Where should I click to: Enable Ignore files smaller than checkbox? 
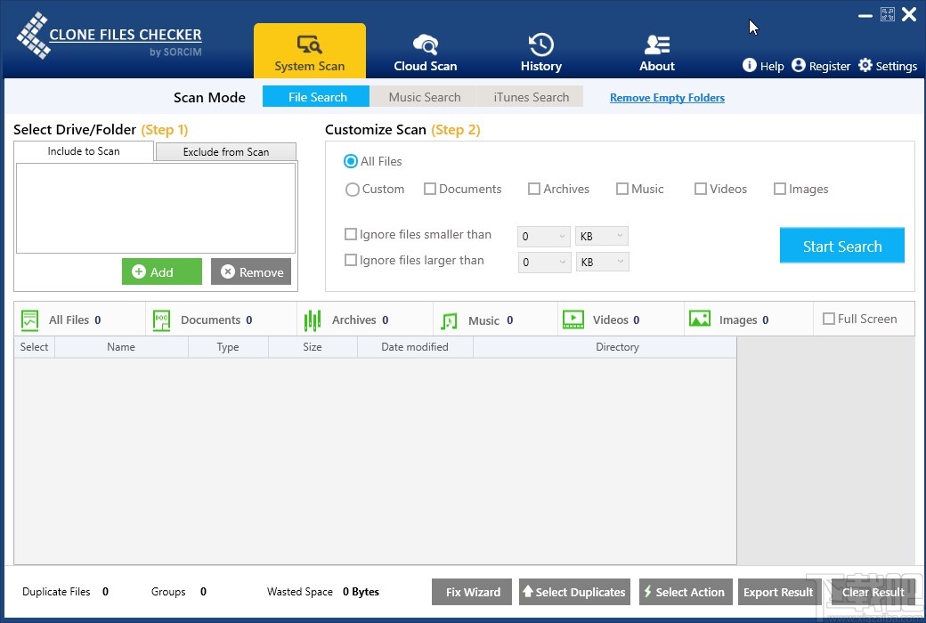pos(351,235)
